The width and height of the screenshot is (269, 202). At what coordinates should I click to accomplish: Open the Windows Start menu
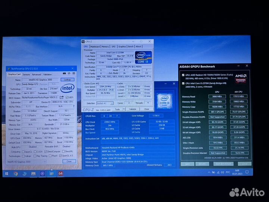[7, 174]
